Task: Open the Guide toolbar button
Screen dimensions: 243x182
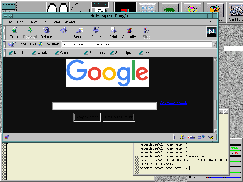Action: (x=96, y=33)
